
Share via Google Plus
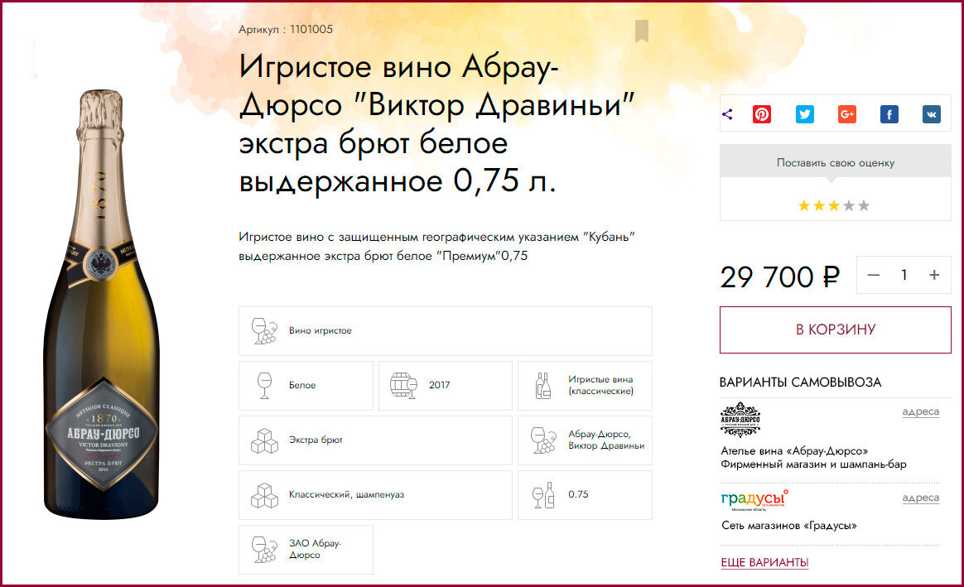click(847, 114)
